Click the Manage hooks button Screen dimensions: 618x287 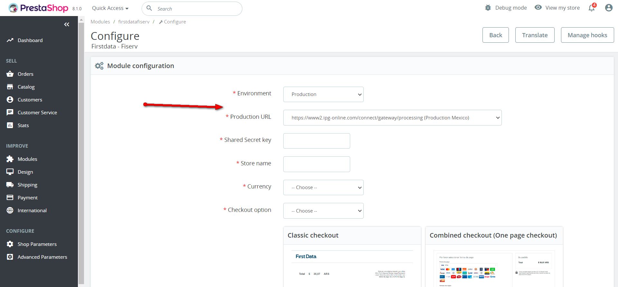587,35
